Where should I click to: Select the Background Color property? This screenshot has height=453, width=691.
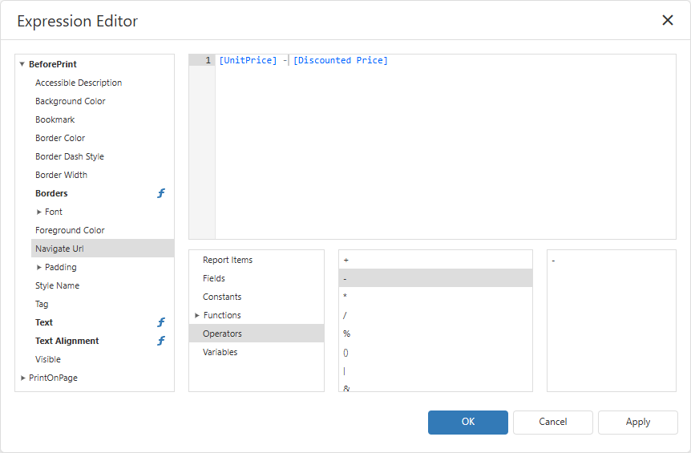click(103, 101)
